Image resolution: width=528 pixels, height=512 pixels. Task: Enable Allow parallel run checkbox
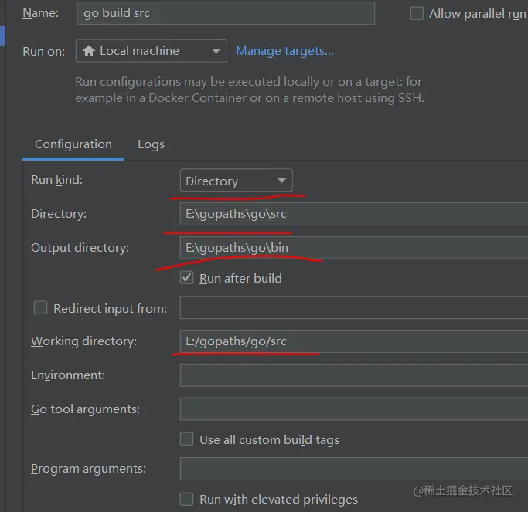pos(417,13)
